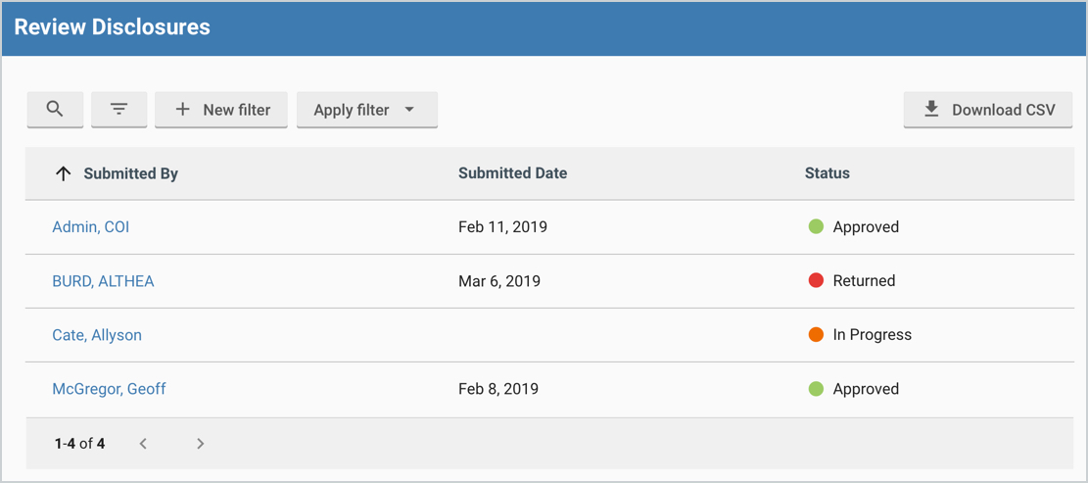Screen dimensions: 1088x483
Task: Open Admin, COI disclosure link
Action: point(91,227)
